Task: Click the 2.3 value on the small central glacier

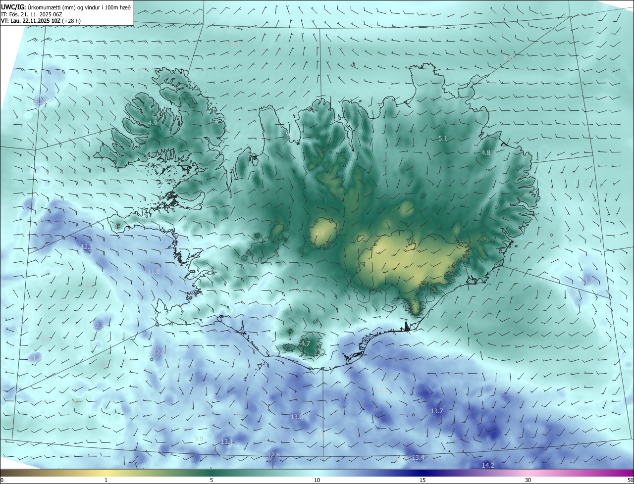Action: pos(319,233)
